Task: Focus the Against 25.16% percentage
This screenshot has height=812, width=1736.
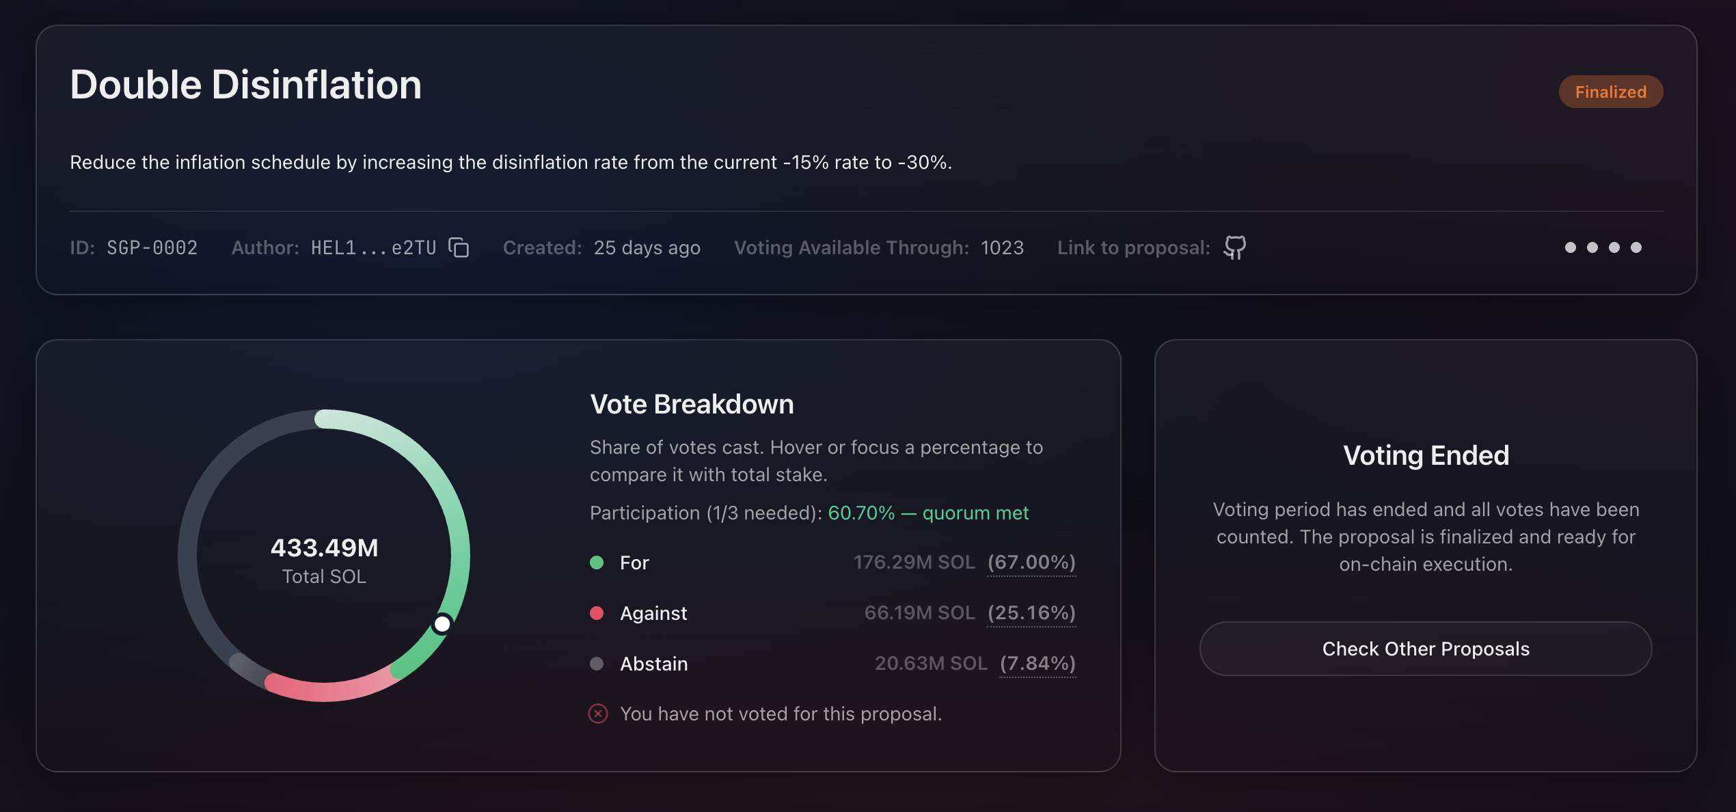Action: tap(1031, 613)
